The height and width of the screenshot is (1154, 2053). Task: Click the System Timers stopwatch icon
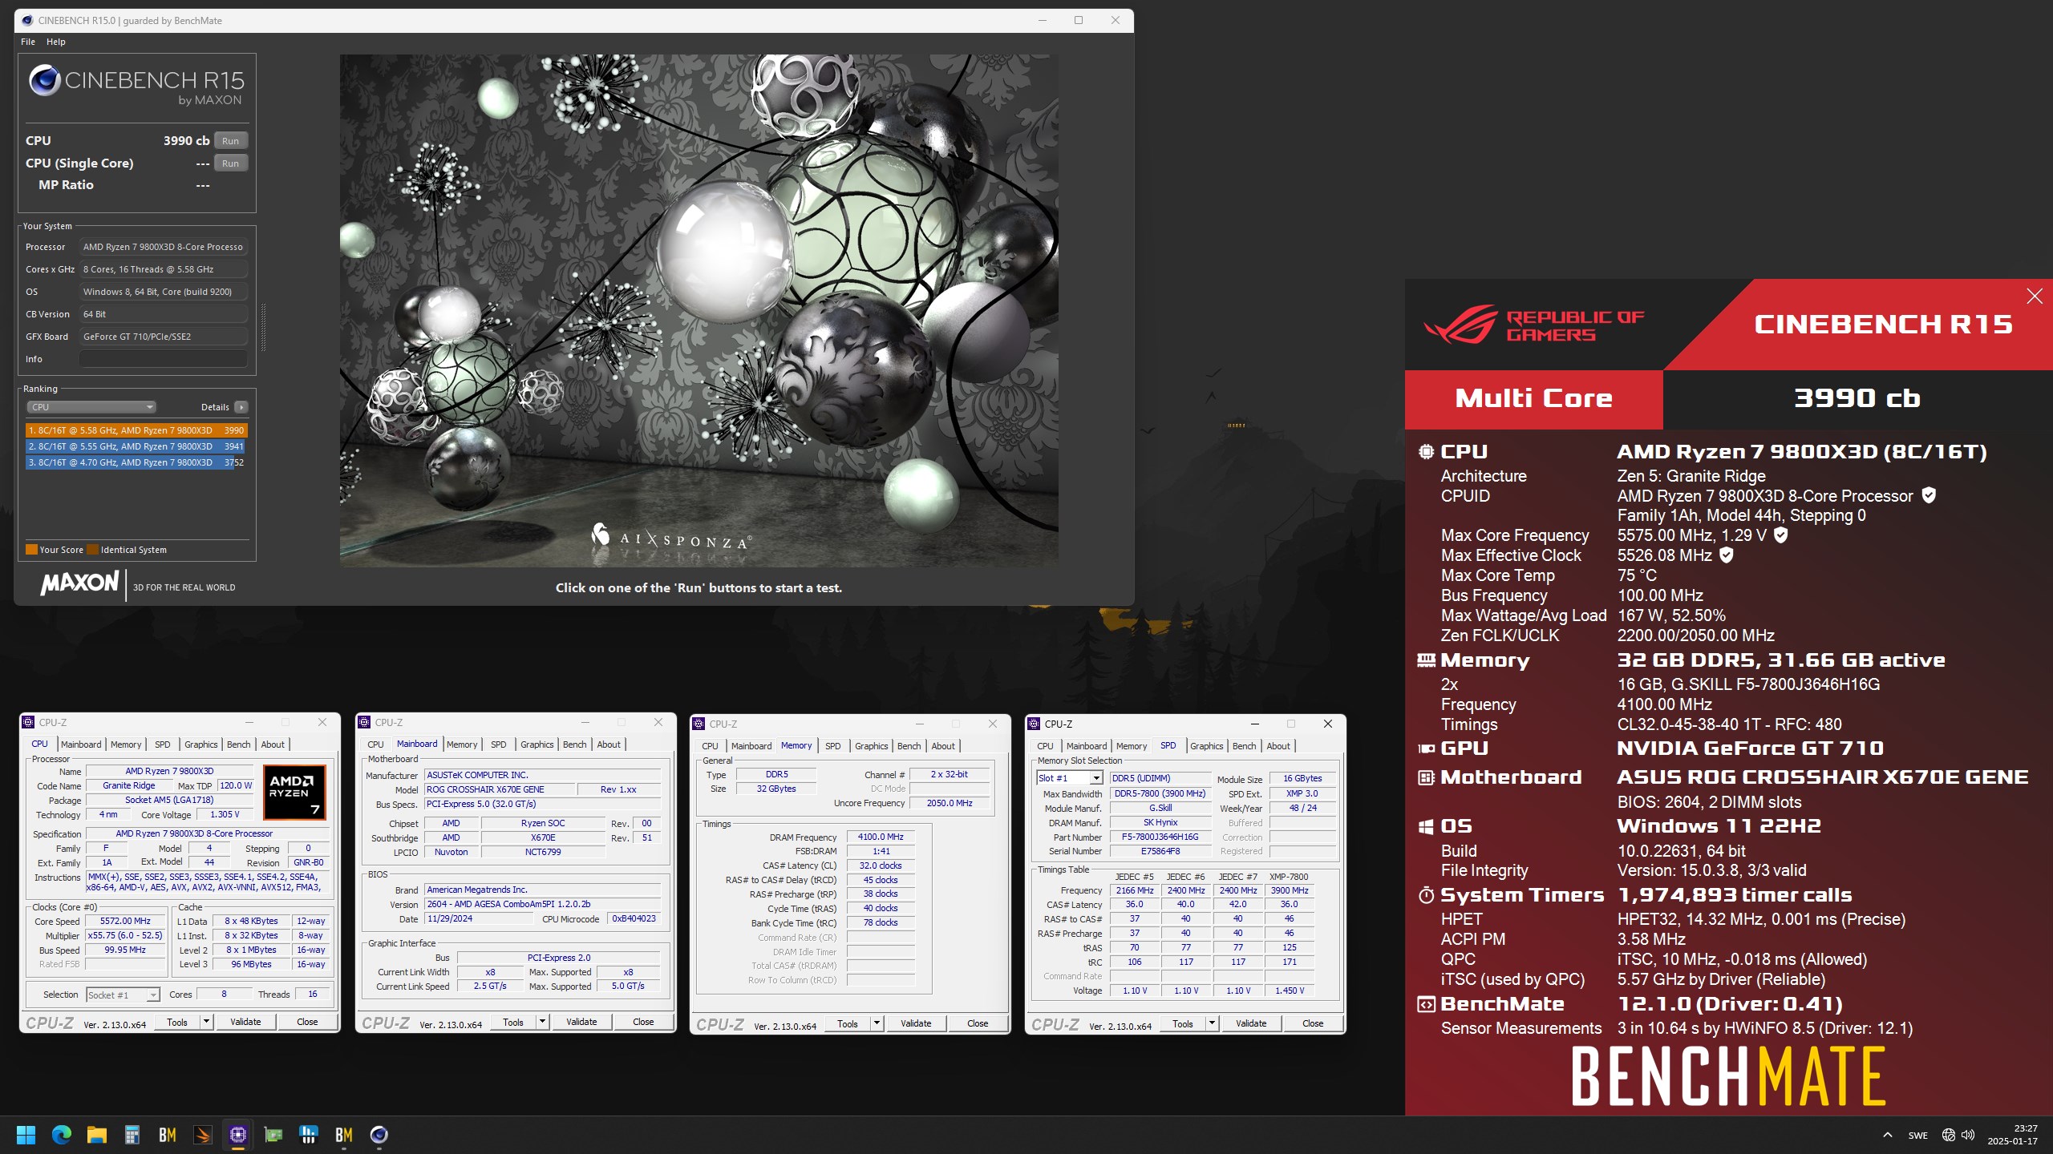[x=1426, y=895]
